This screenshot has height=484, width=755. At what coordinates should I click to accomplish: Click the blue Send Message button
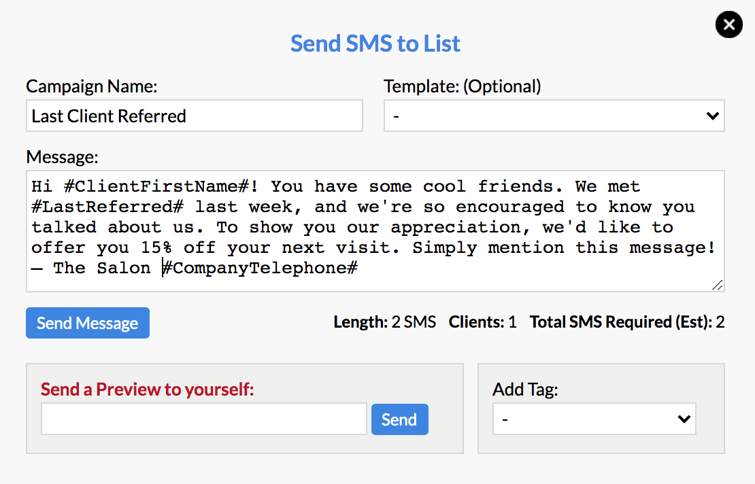pos(88,323)
